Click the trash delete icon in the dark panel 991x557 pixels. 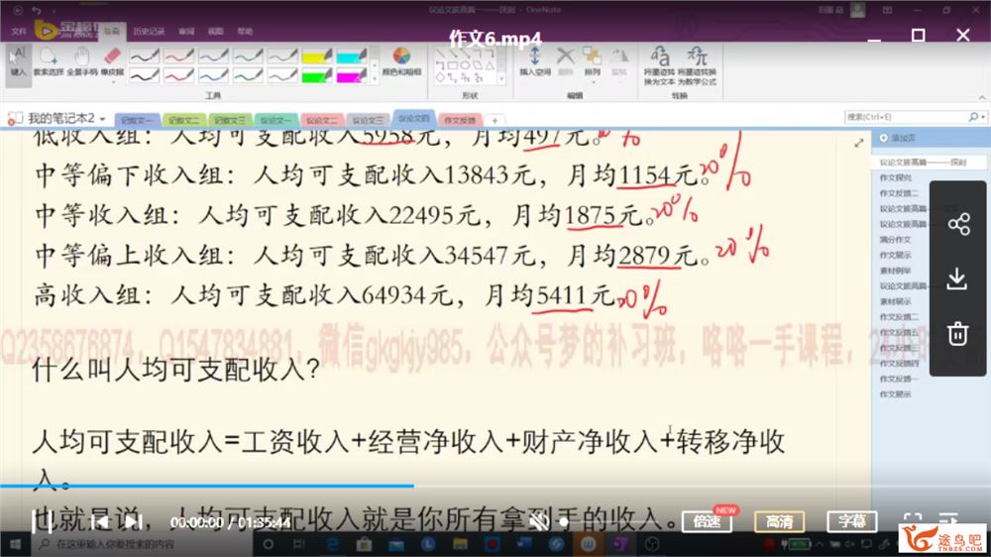point(957,333)
